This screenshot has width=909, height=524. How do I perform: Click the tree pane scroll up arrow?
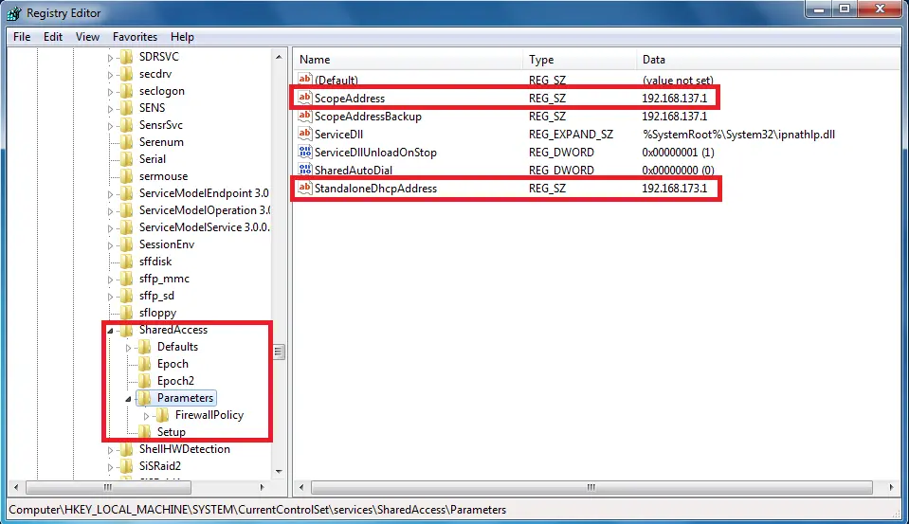[279, 57]
